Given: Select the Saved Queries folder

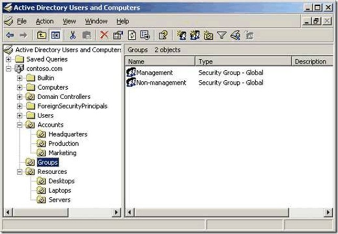Looking at the screenshot, I should pos(47,59).
